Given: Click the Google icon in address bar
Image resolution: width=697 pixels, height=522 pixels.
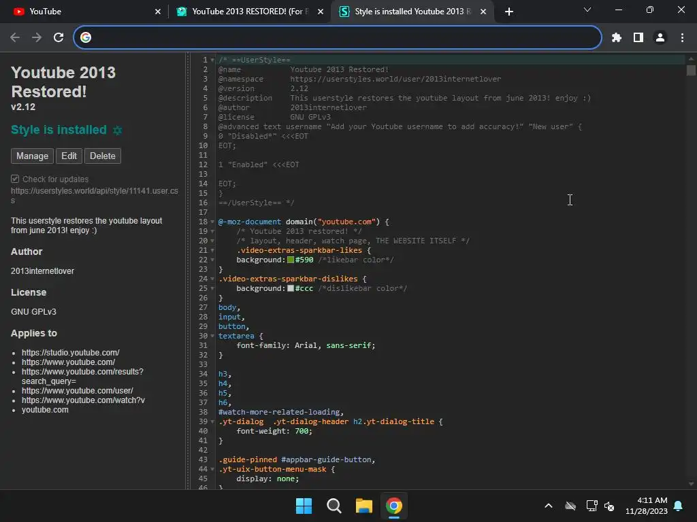Looking at the screenshot, I should click(86, 38).
